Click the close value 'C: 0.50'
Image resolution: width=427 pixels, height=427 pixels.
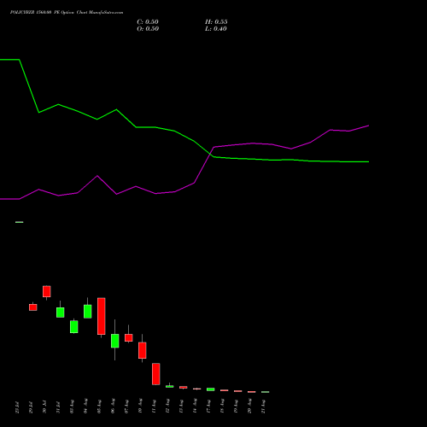(148, 22)
